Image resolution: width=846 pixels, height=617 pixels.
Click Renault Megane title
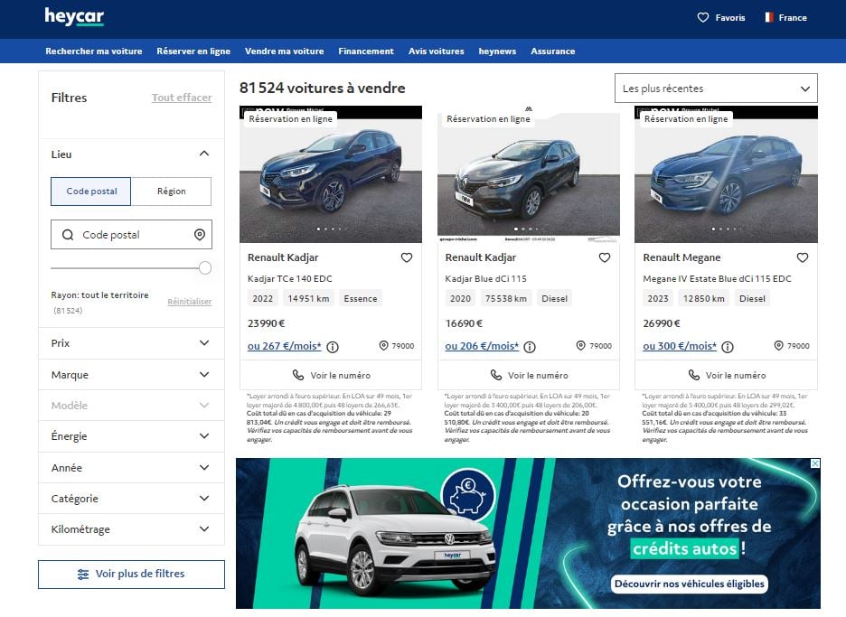click(681, 257)
